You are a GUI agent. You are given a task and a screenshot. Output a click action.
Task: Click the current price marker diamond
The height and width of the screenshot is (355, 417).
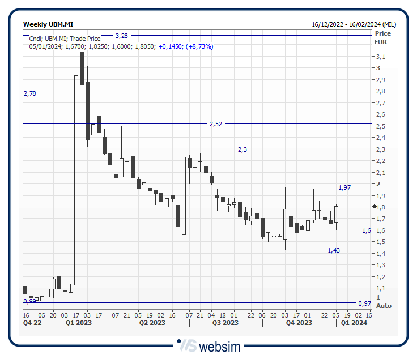(375, 207)
